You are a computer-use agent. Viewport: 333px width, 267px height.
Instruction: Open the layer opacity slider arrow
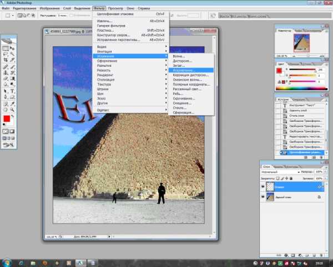click(325, 172)
